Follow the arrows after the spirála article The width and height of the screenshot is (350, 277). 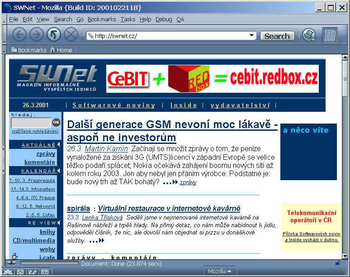point(97,241)
